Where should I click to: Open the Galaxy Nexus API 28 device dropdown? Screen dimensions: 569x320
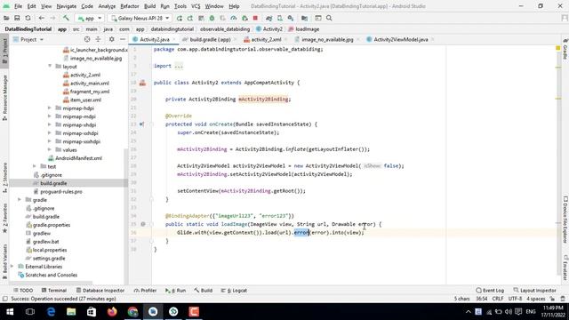(x=140, y=18)
